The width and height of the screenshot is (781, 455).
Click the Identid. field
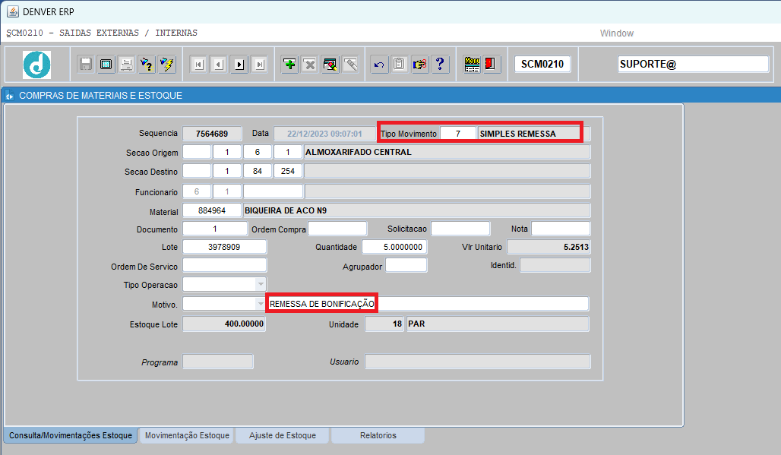point(555,265)
